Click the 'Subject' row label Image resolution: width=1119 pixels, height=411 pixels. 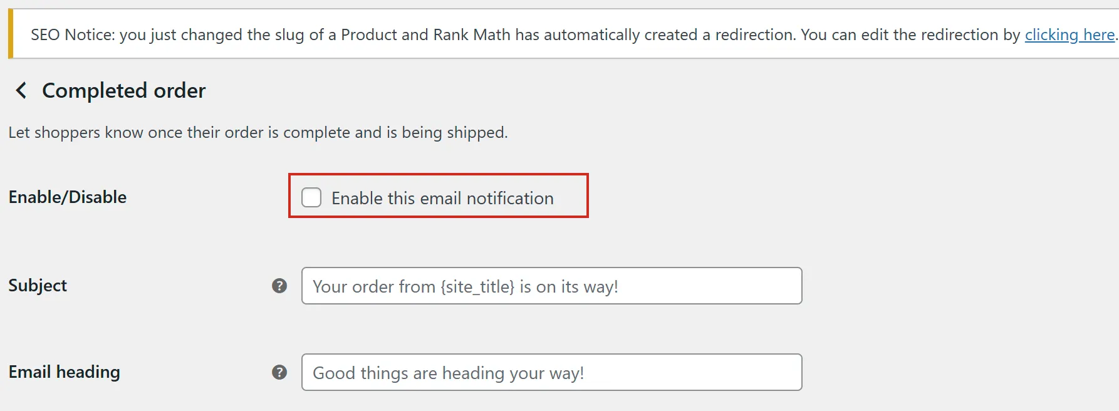click(x=38, y=286)
